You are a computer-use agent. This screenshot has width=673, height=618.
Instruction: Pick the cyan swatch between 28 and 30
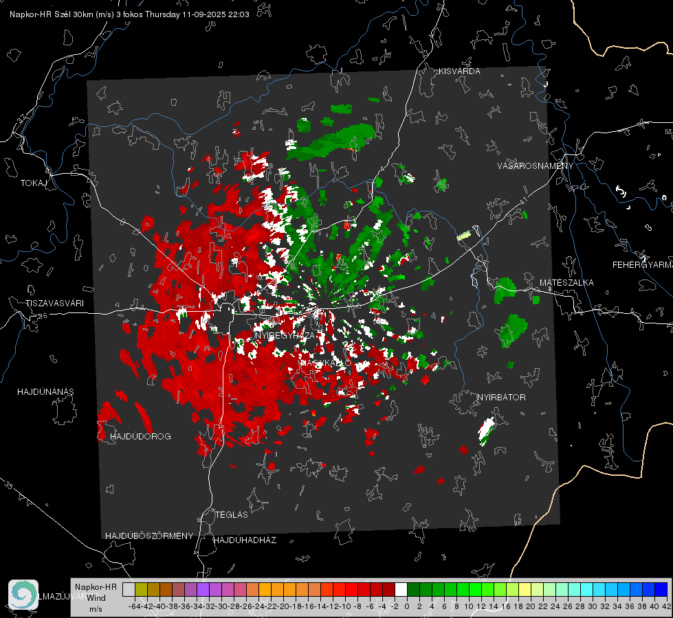[587, 590]
